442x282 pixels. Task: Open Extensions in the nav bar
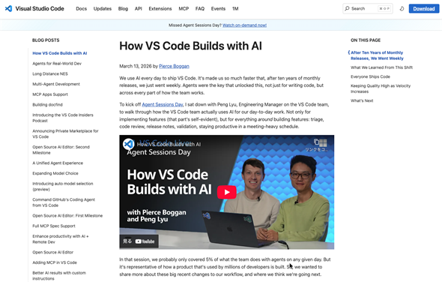[x=160, y=9]
